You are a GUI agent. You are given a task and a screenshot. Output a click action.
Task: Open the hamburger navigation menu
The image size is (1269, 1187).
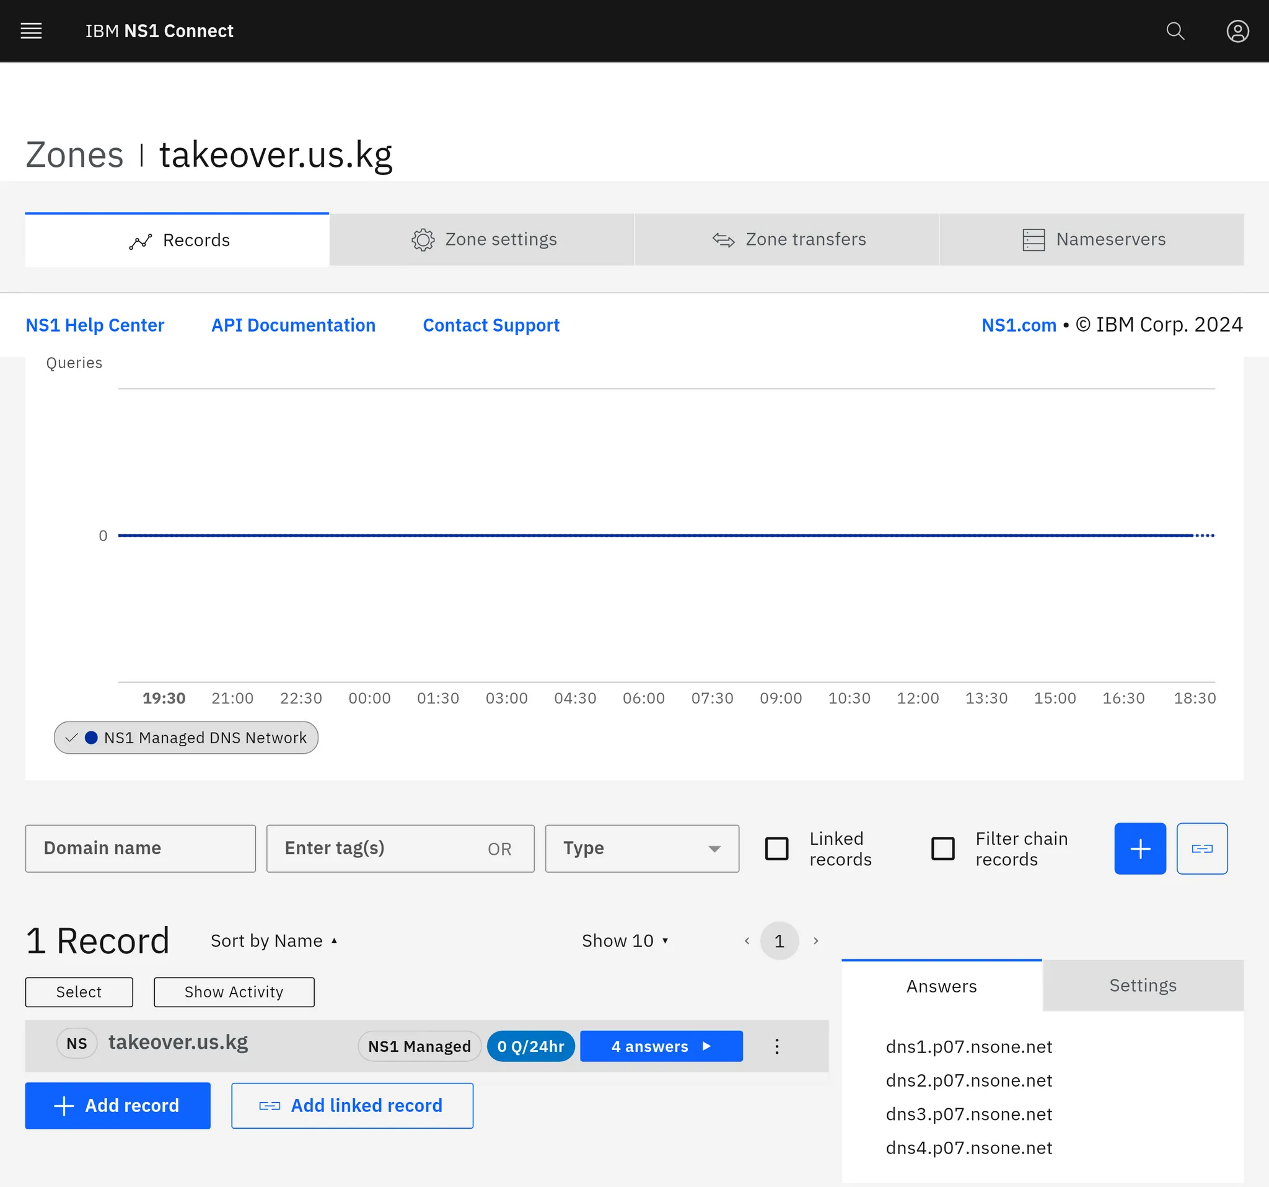(30, 30)
